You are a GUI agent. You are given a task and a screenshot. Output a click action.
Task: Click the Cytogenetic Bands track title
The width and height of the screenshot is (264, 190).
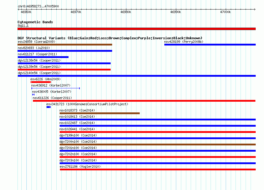point(35,22)
